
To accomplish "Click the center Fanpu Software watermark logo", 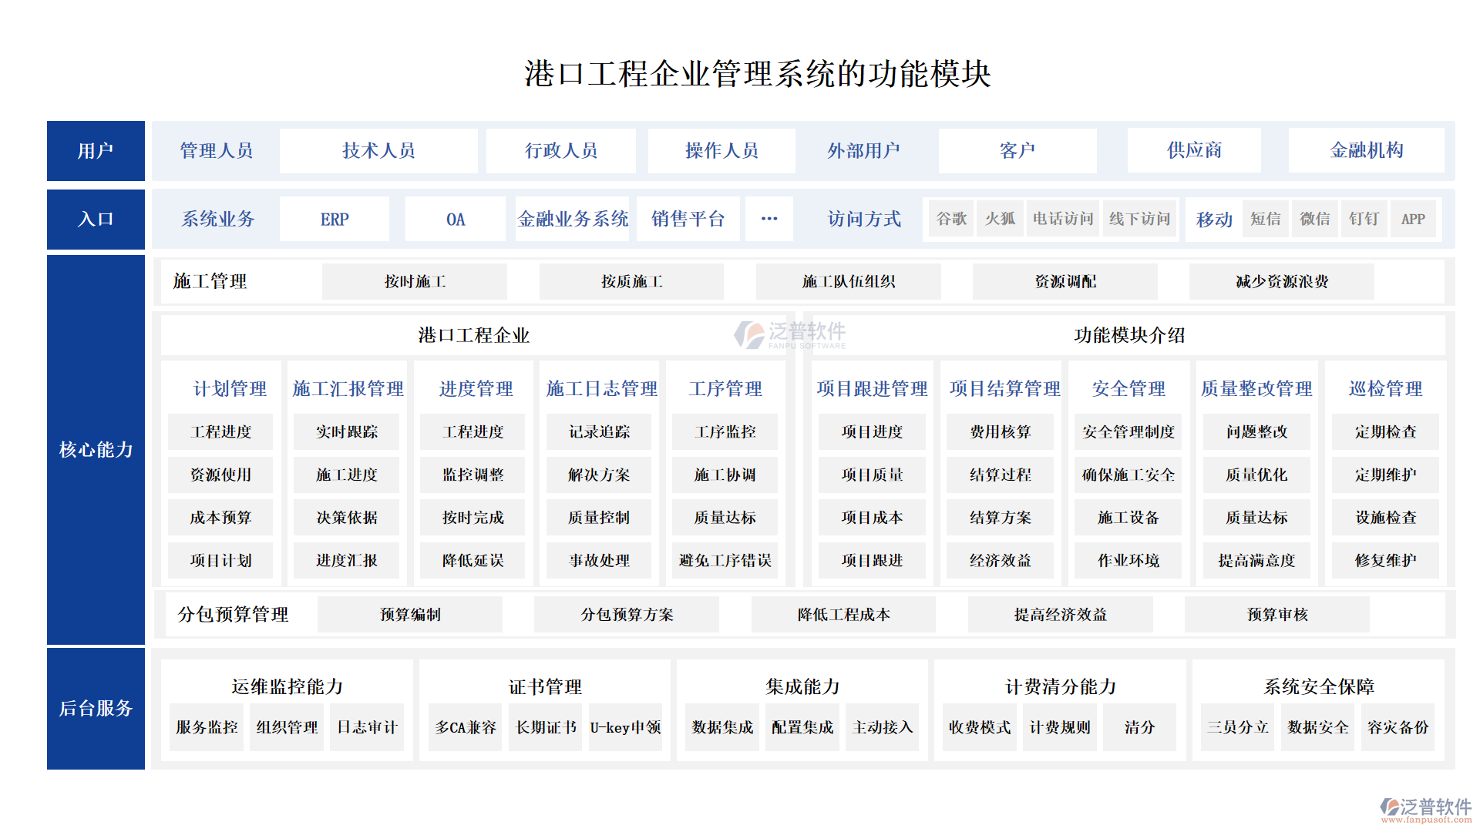I will (790, 335).
